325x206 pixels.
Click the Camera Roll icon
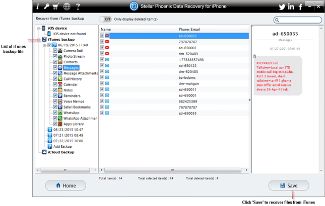click(x=60, y=51)
